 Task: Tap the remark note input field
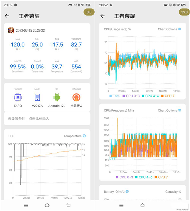coord(47,119)
